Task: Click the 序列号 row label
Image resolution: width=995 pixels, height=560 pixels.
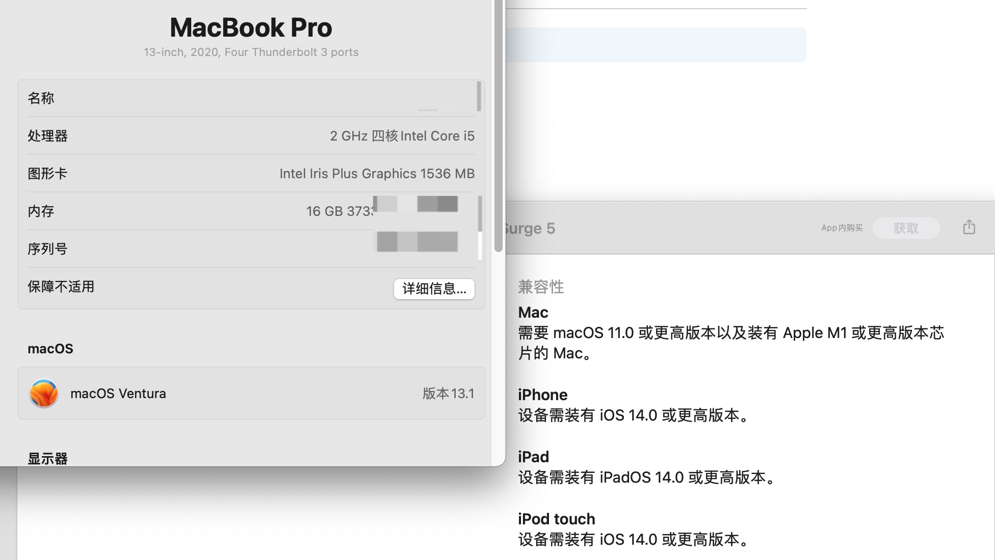Action: [47, 249]
